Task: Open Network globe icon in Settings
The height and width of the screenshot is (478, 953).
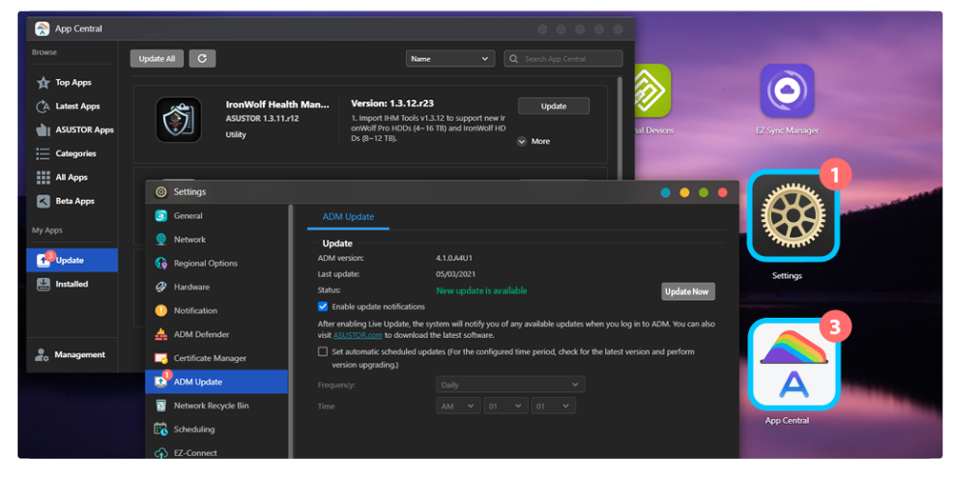Action: click(161, 239)
